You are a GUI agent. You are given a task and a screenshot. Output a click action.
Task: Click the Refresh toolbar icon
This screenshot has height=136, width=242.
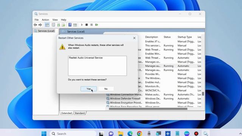pos(59,25)
